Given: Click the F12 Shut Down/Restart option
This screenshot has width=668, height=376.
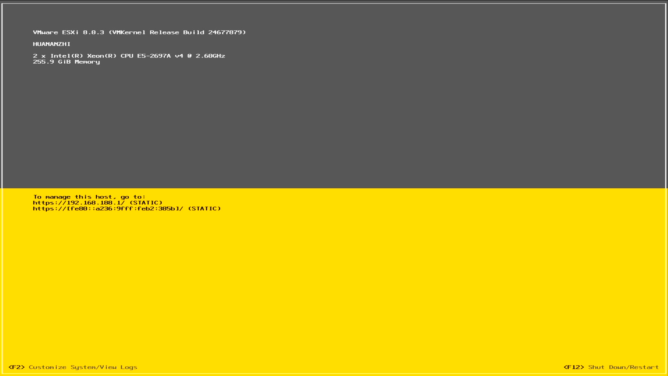Looking at the screenshot, I should 611,367.
